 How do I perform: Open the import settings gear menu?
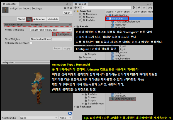pos(71,8)
